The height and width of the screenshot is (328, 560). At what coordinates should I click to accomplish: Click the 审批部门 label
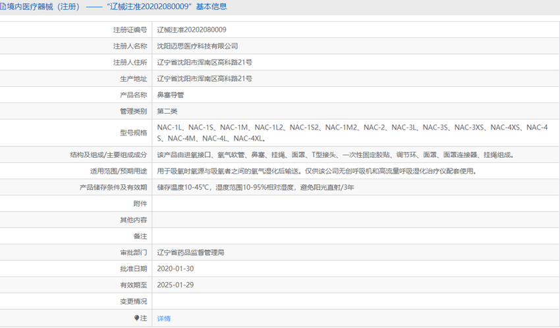(x=133, y=253)
